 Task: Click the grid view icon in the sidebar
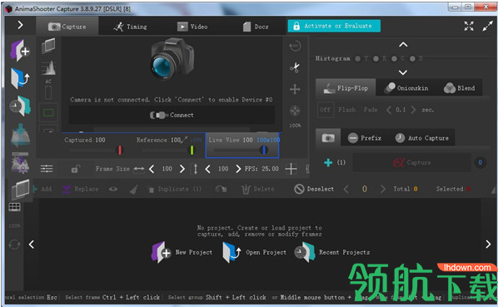point(15,207)
